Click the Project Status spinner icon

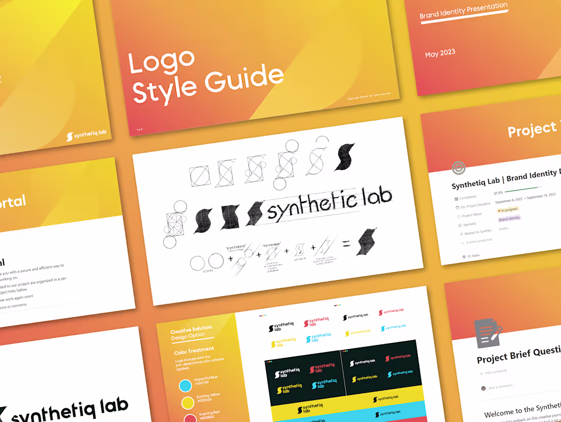coord(458,216)
